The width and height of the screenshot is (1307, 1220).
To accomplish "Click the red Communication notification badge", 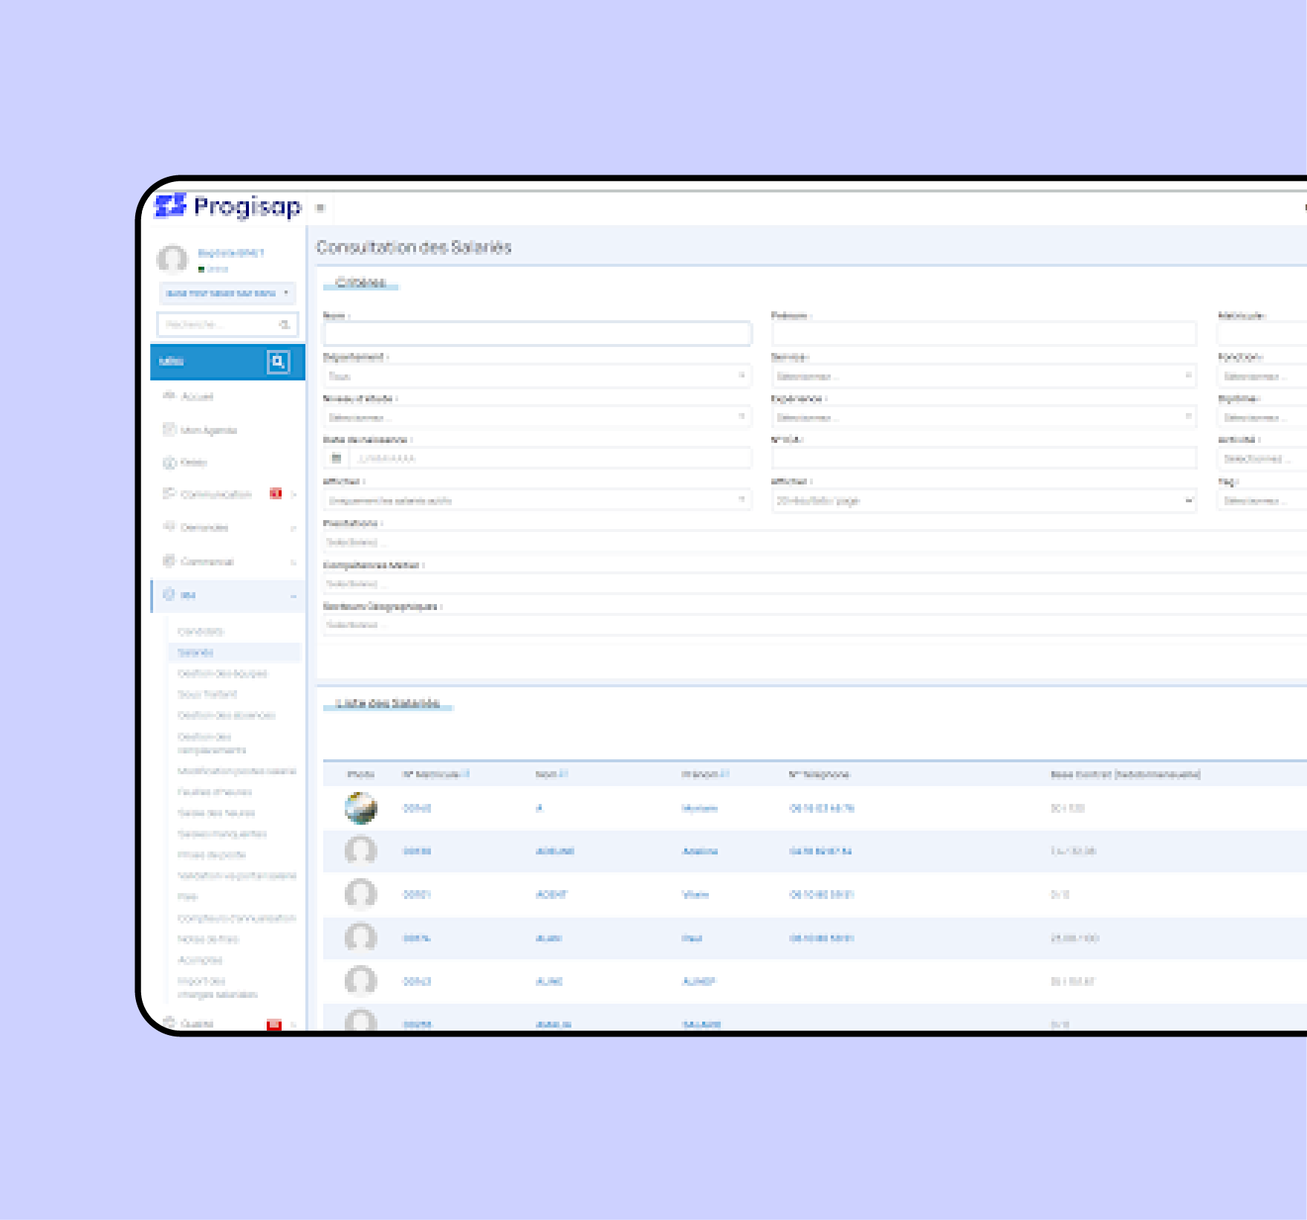I will click(x=276, y=493).
